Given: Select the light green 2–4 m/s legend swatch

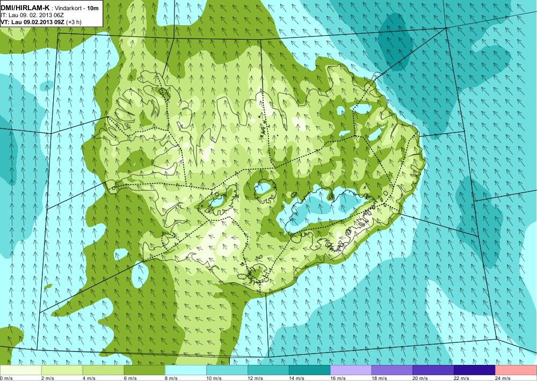Looking at the screenshot, I should coord(62,370).
